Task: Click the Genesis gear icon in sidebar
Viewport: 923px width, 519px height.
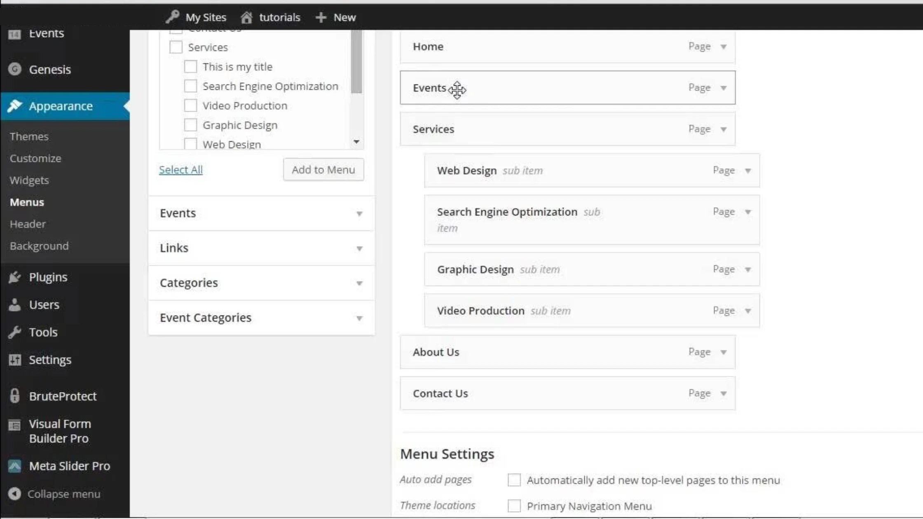Action: (14, 69)
